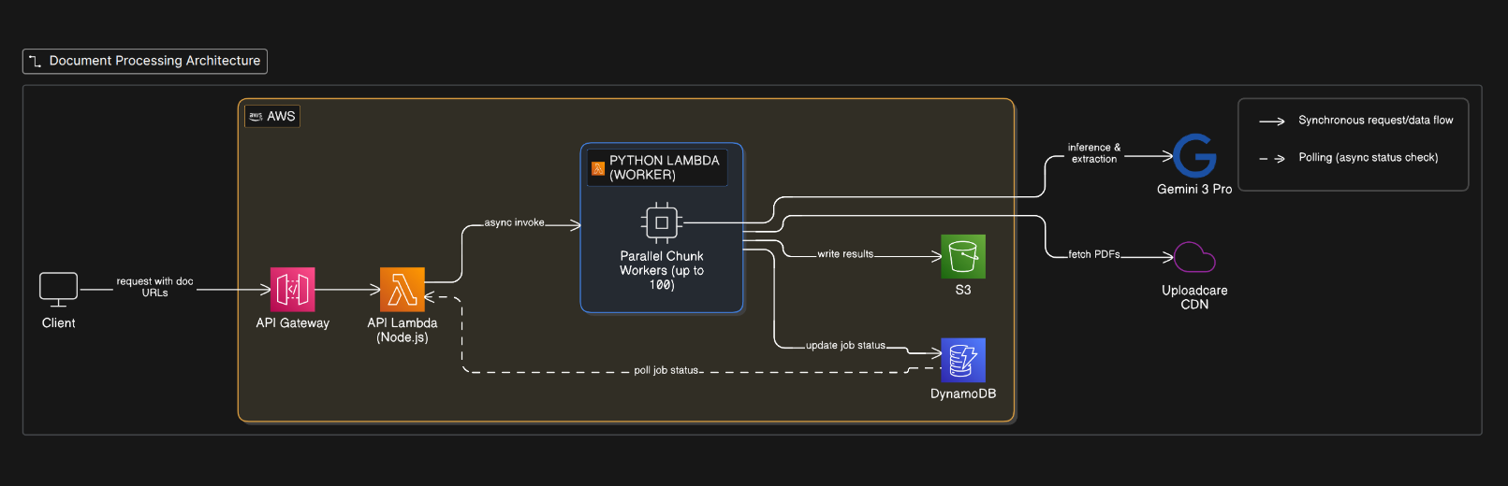Click the 'Gemini 3 Pro' label

click(1194, 189)
